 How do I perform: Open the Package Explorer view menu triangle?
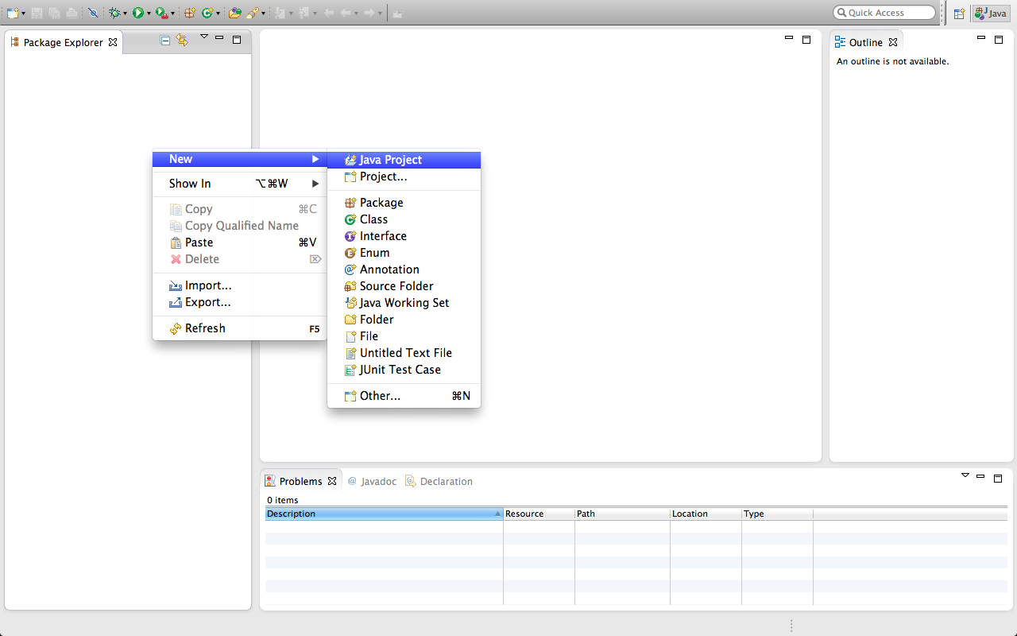[203, 37]
